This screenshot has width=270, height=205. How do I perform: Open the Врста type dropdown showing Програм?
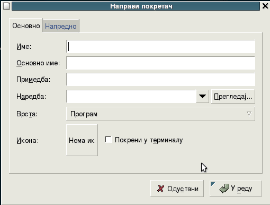pyautogui.click(x=160, y=114)
